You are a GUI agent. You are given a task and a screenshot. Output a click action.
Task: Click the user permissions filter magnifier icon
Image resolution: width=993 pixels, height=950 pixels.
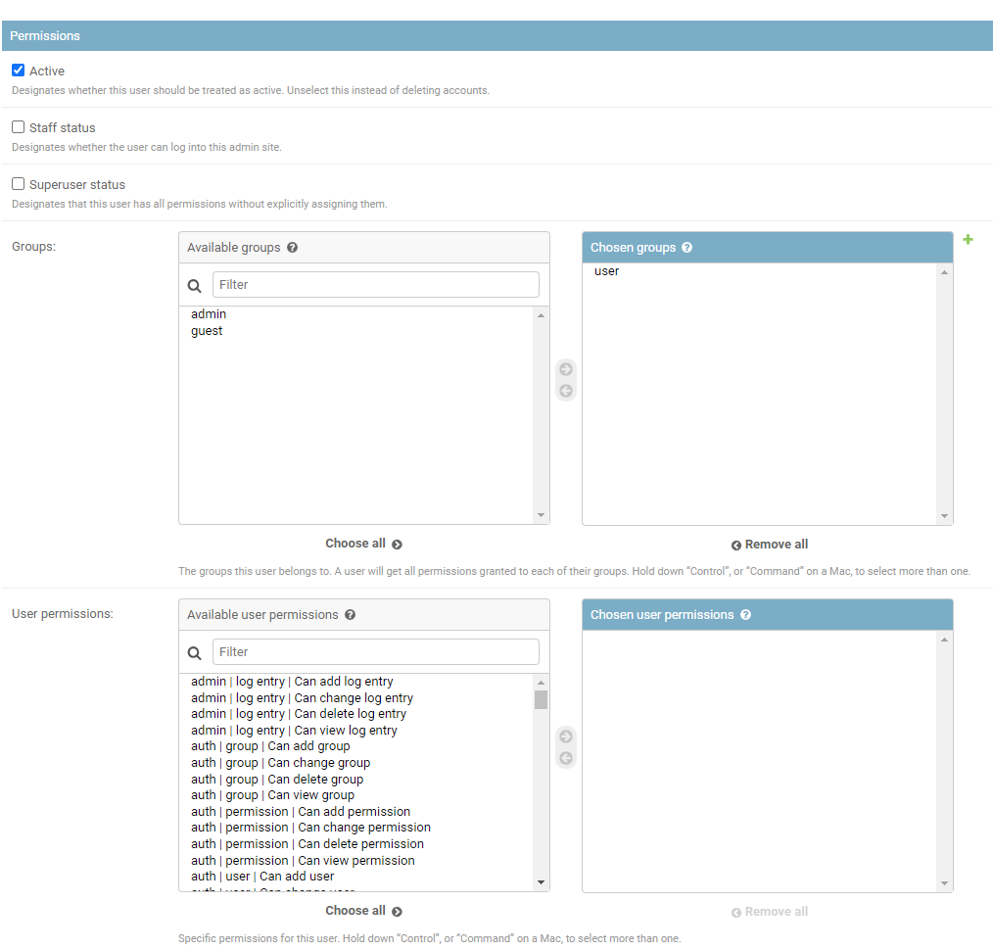195,653
